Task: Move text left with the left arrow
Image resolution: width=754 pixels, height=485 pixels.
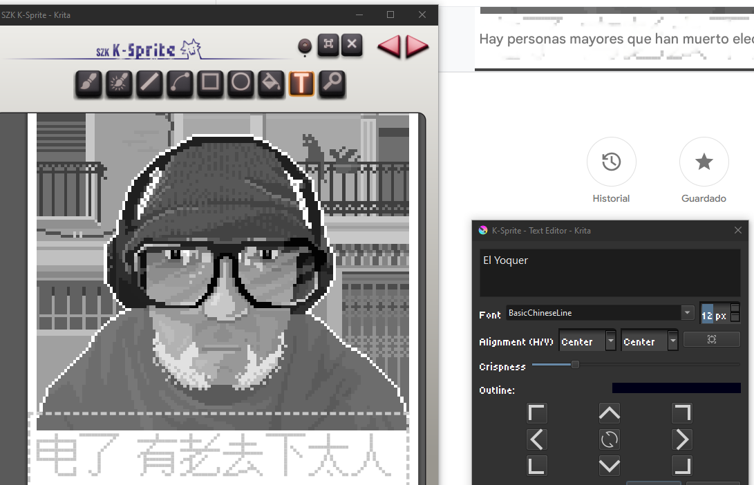Action: [x=537, y=439]
